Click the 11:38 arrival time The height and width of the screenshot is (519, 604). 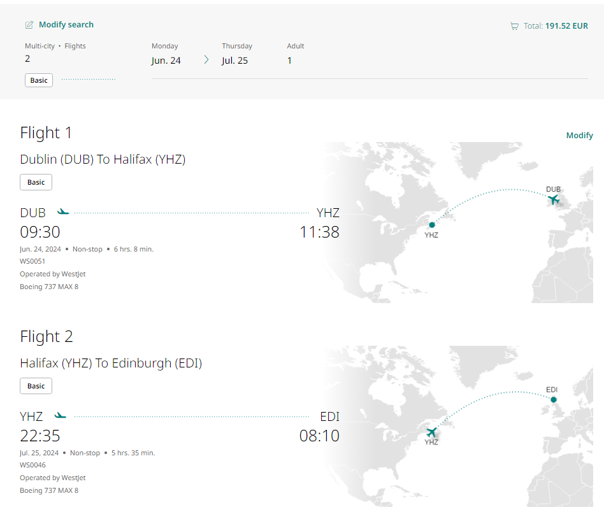pos(319,232)
